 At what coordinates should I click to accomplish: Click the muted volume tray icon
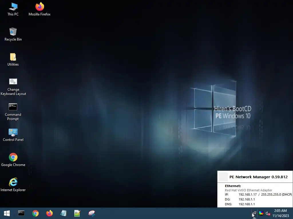point(268,213)
